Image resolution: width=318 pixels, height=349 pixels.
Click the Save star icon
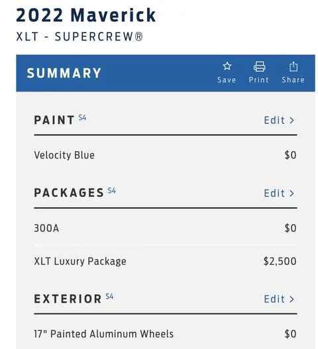point(227,66)
